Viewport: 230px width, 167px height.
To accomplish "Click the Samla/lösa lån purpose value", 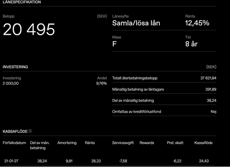I will click(x=136, y=23).
